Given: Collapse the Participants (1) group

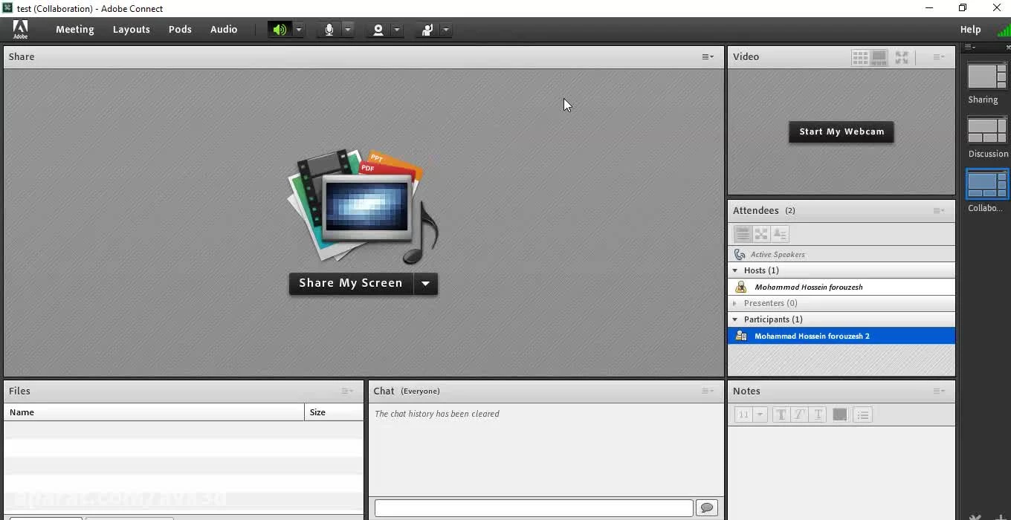Looking at the screenshot, I should (x=735, y=319).
